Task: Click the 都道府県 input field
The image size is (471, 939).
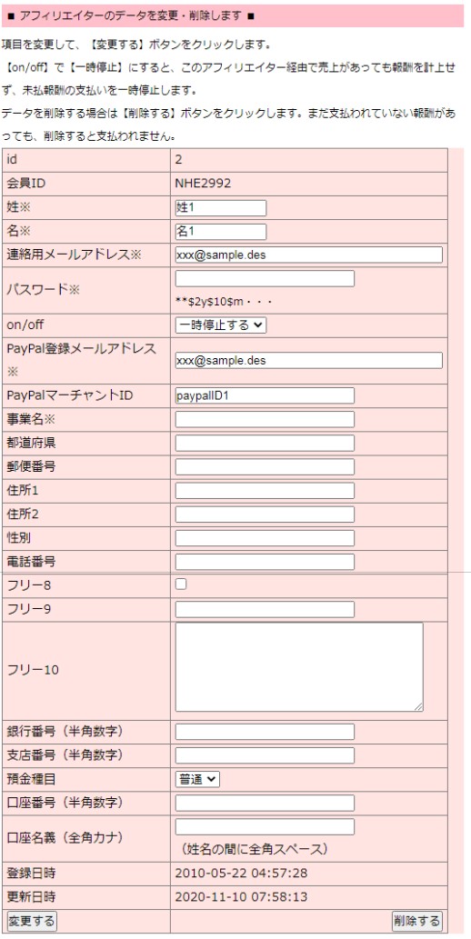Action: [x=265, y=443]
